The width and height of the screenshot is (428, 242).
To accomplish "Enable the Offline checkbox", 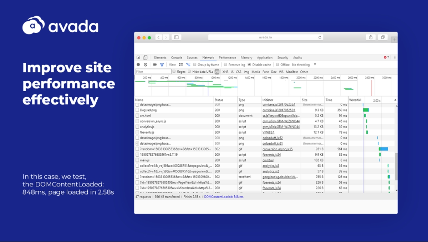I will click(277, 65).
